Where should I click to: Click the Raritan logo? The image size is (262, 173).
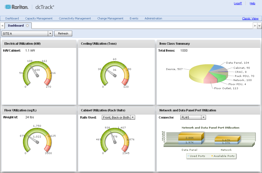click(16, 7)
